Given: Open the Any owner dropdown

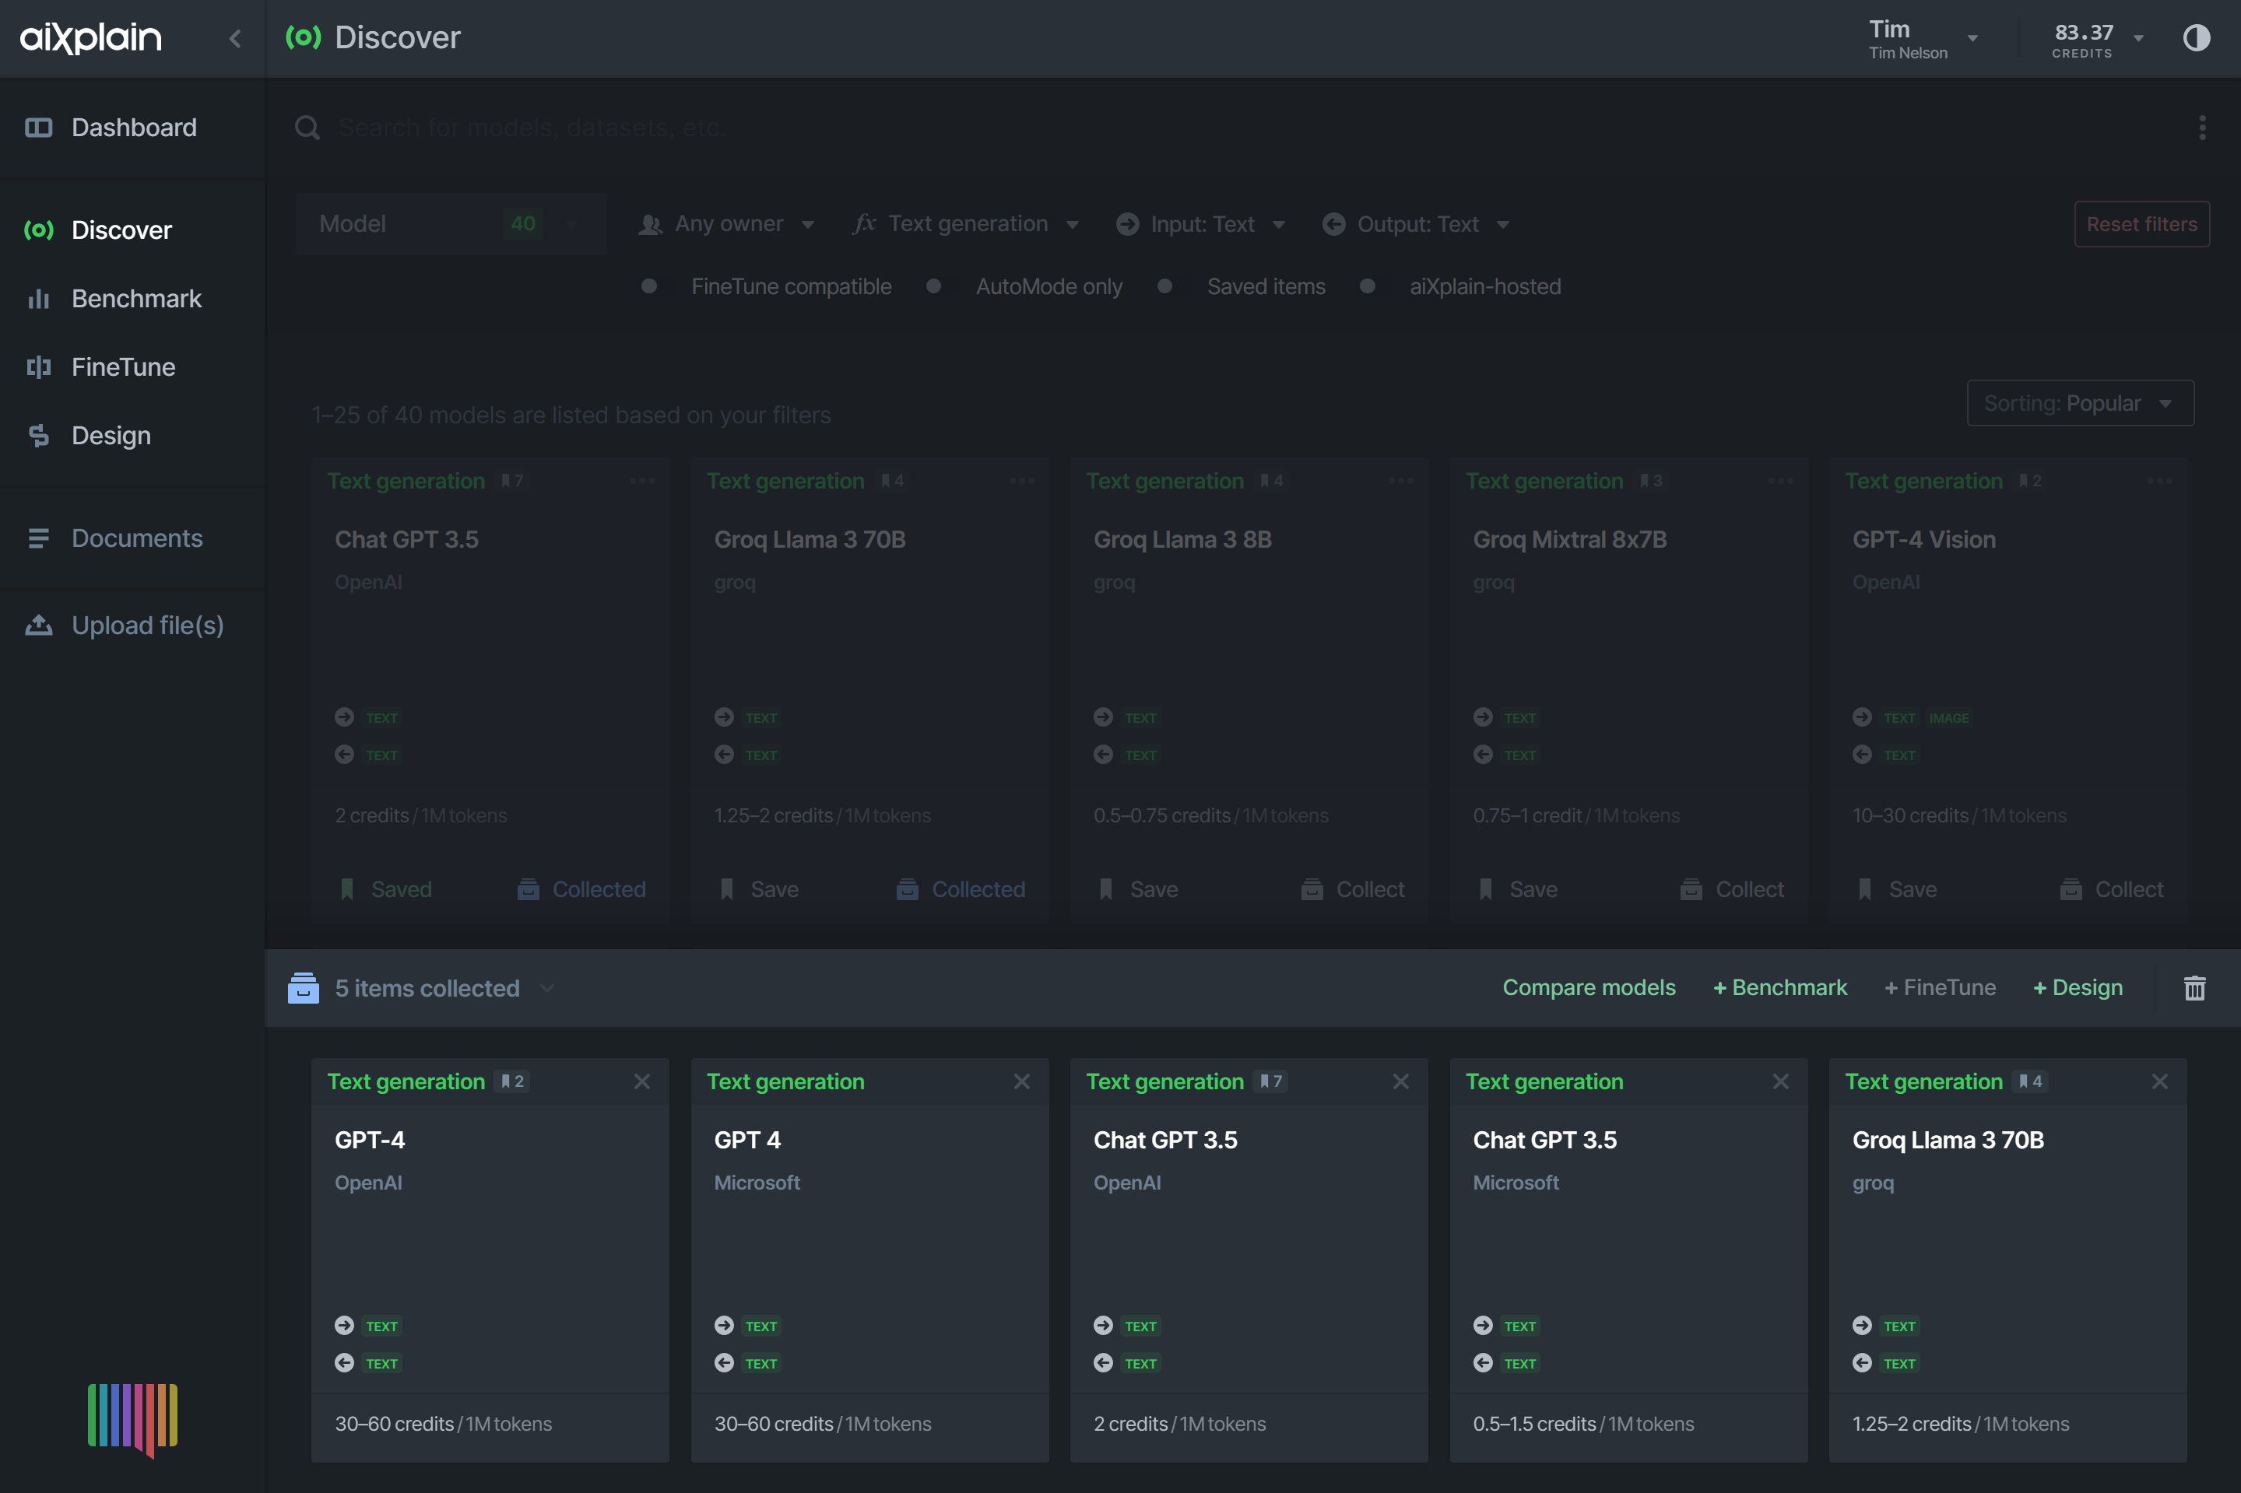Looking at the screenshot, I should pos(725,224).
